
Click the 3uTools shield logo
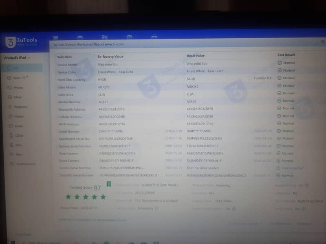[11, 42]
